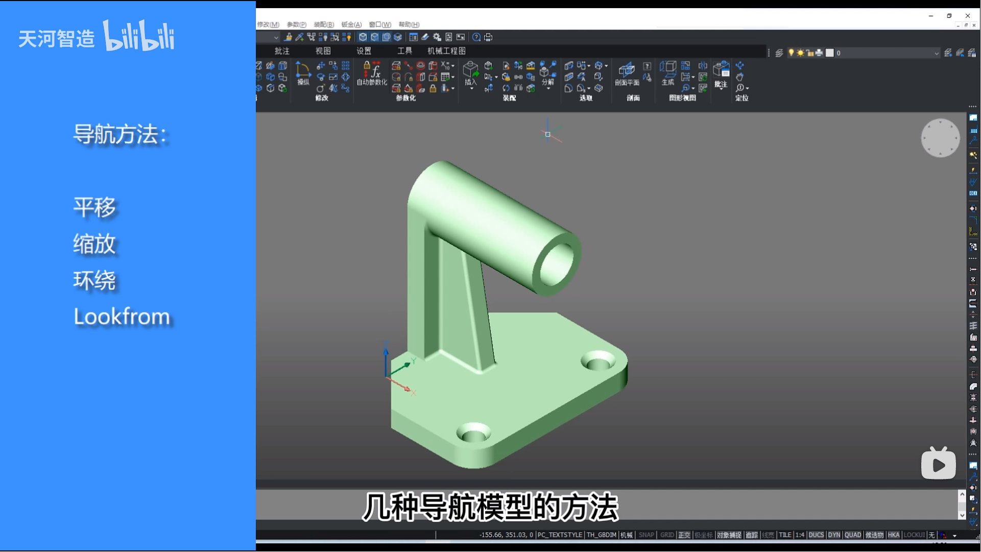Toggle the layer lightbulb on/off icon
This screenshot has width=981, height=552.
tap(791, 53)
